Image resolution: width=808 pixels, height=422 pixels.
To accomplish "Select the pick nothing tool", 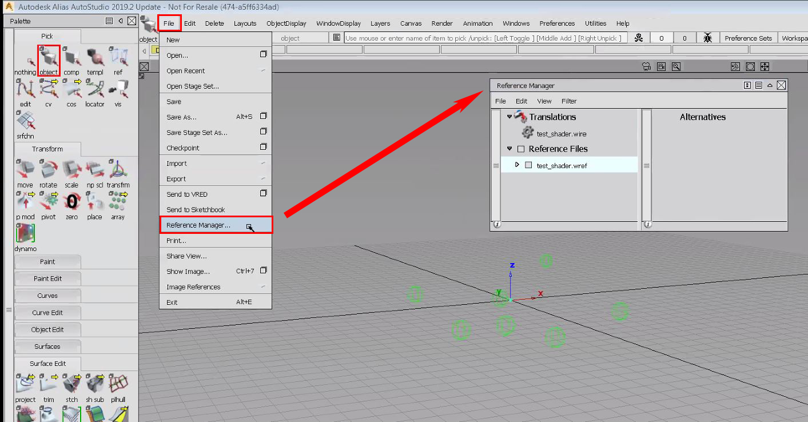I will click(x=25, y=61).
